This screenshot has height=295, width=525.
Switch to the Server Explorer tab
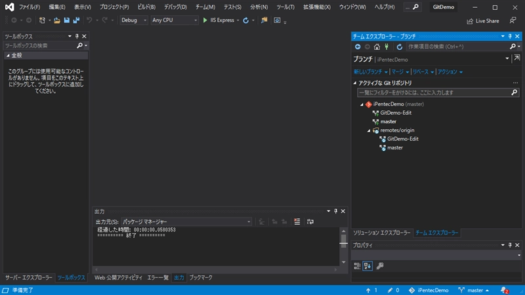pos(29,277)
